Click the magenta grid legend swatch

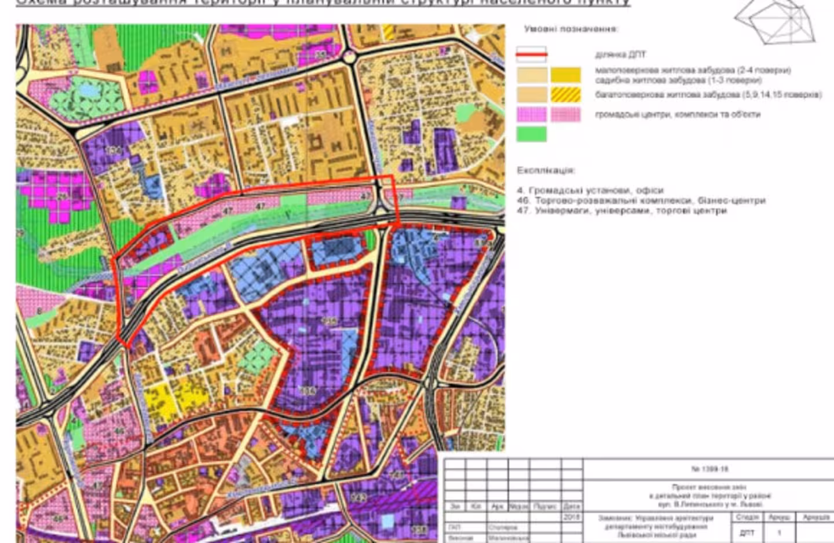pyautogui.click(x=531, y=114)
